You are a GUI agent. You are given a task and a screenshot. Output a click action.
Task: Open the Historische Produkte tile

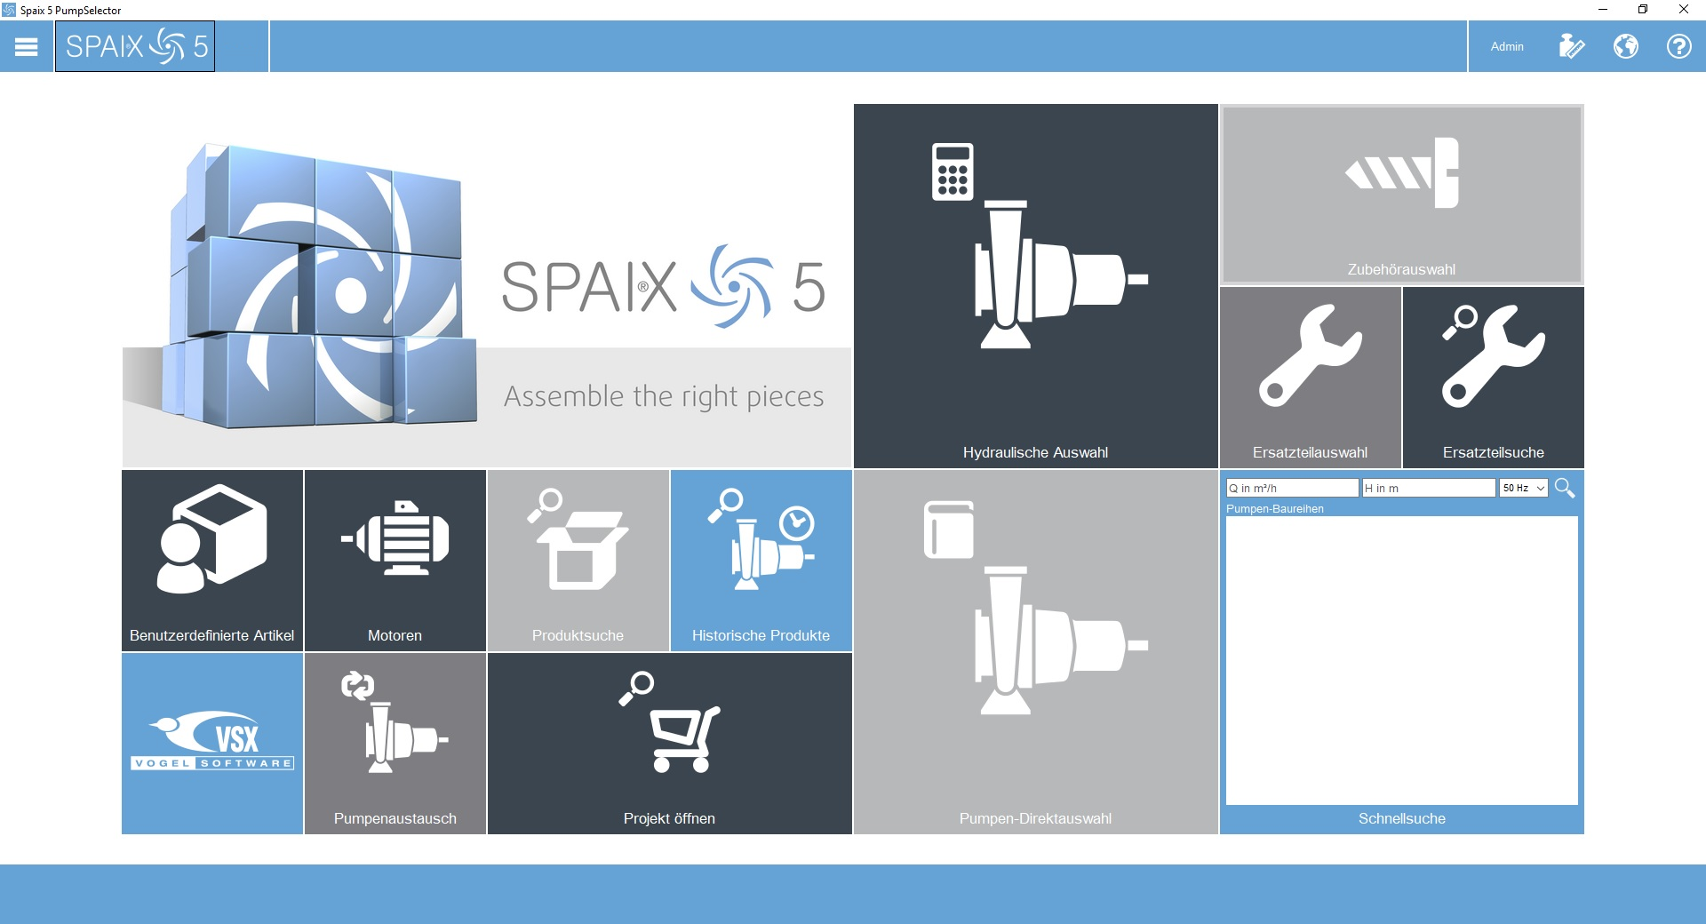coord(761,561)
